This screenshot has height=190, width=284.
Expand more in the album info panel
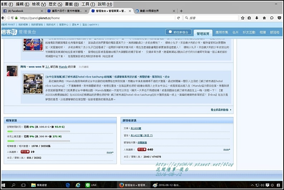[x=109, y=152]
